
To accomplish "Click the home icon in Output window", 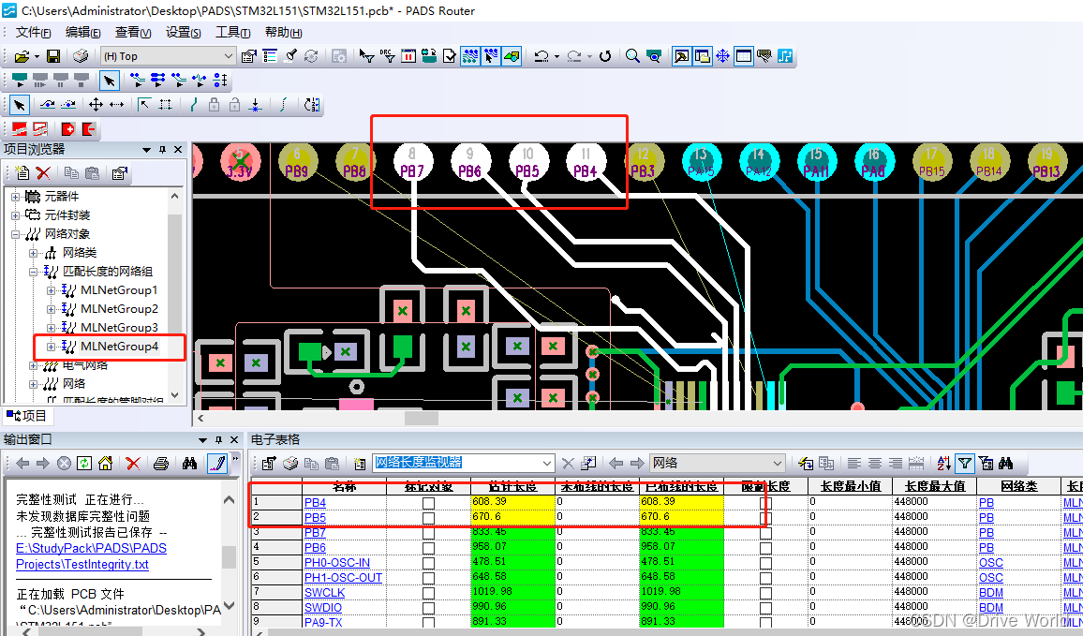I will [105, 464].
